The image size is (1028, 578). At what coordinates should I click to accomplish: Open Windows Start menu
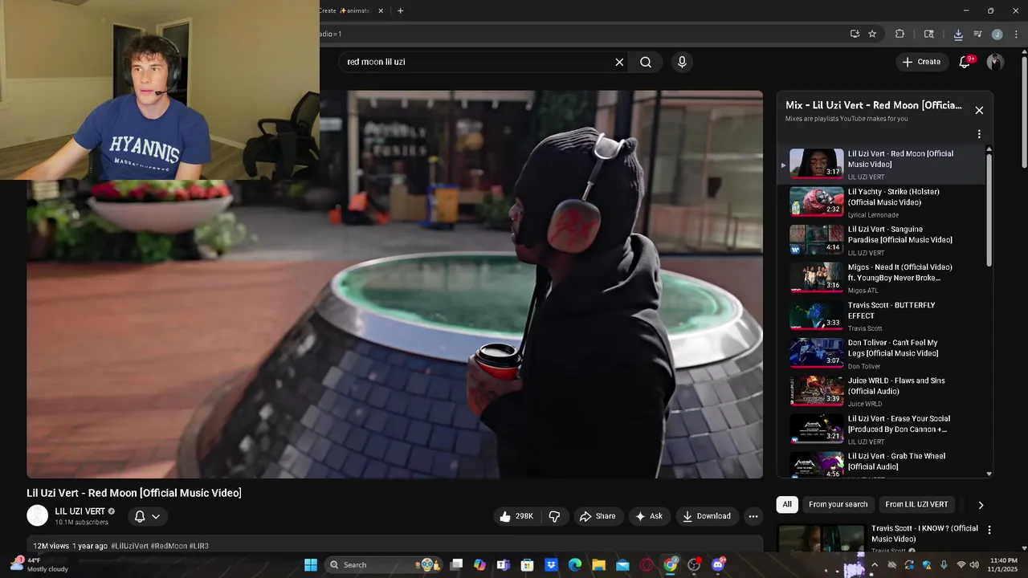point(310,564)
